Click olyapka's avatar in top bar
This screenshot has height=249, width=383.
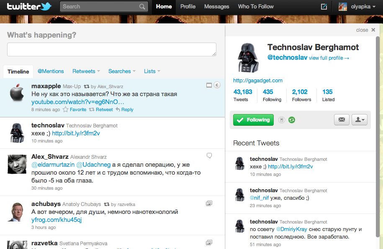click(343, 7)
